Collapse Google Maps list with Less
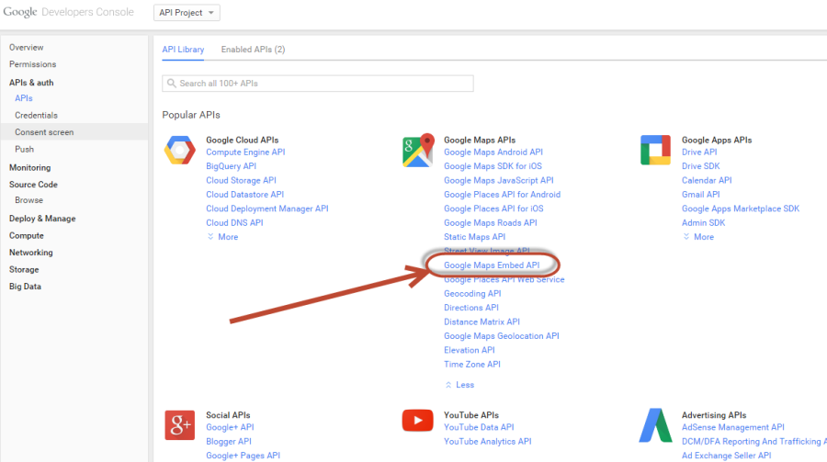Screen dimensions: 827x462 (460, 385)
